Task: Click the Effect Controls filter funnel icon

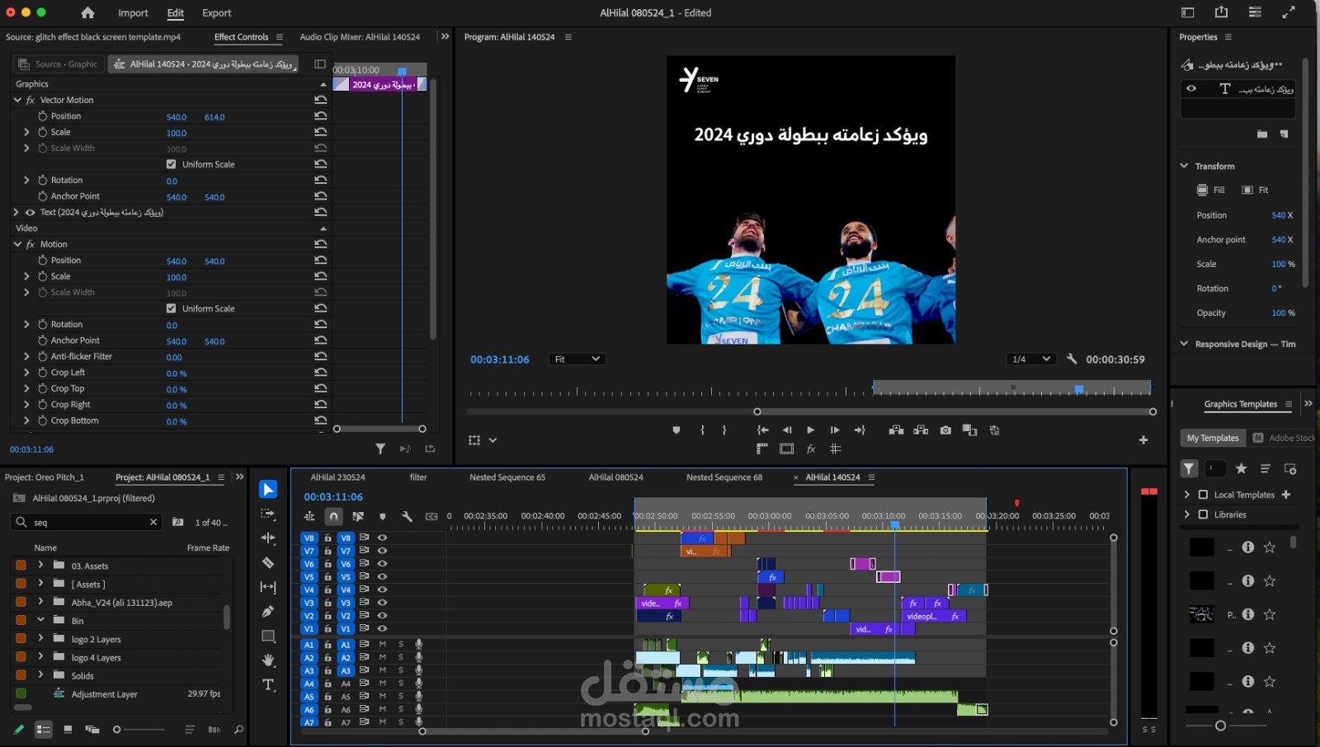Action: (x=380, y=449)
